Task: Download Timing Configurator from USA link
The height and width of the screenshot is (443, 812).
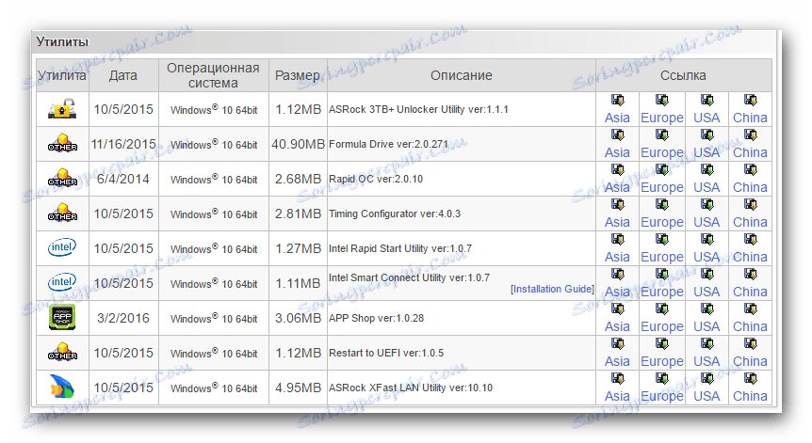Action: coord(706,222)
